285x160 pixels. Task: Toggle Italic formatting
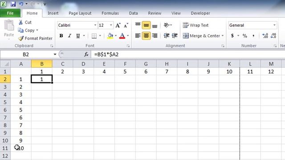69,36
